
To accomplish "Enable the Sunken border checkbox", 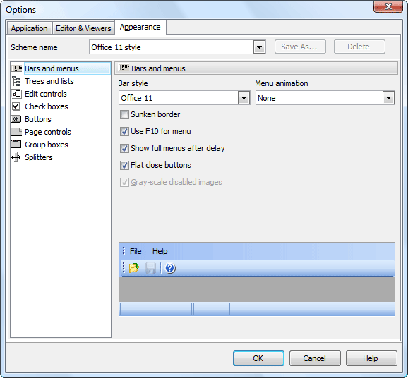I will pos(124,115).
